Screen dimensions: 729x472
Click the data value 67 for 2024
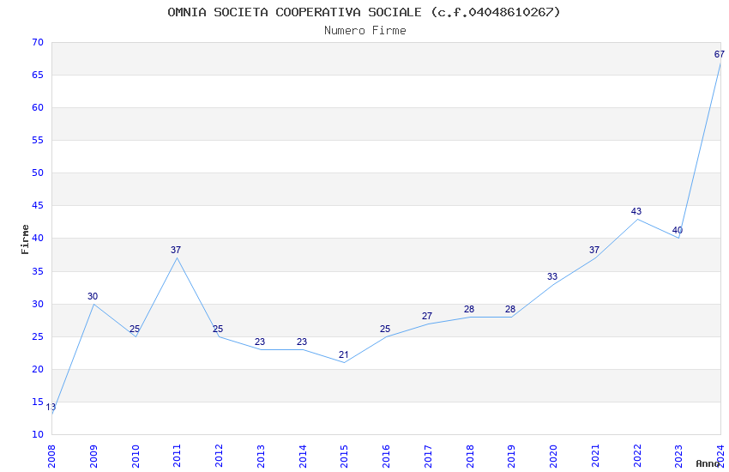(x=720, y=54)
